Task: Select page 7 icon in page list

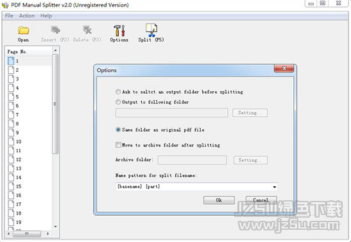Action: click(11, 115)
